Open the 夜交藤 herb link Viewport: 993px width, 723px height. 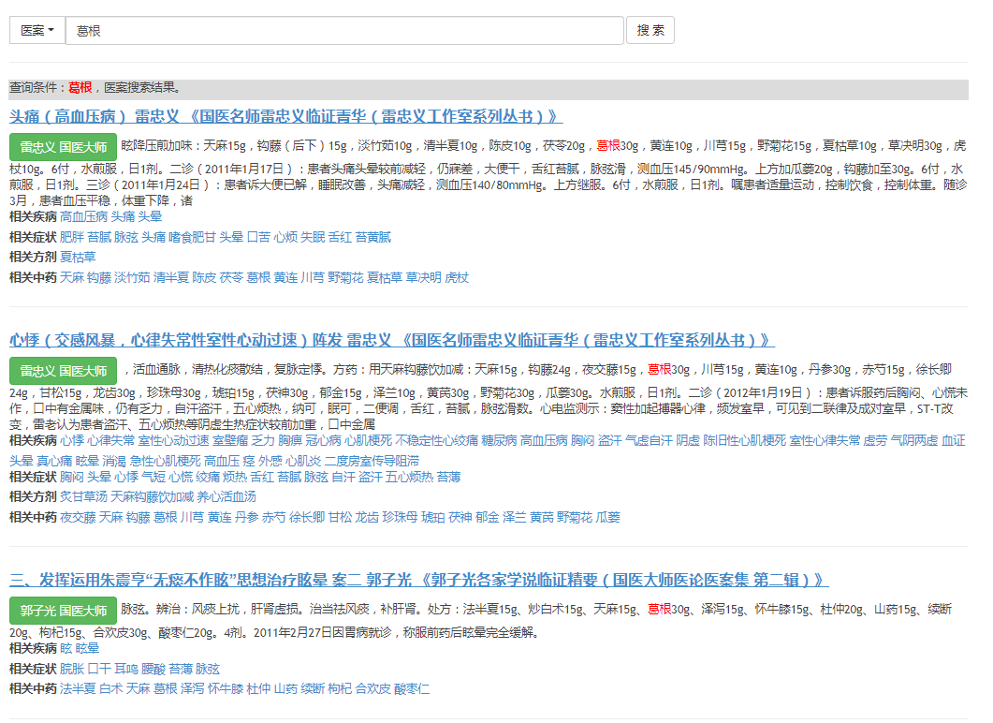tap(78, 518)
